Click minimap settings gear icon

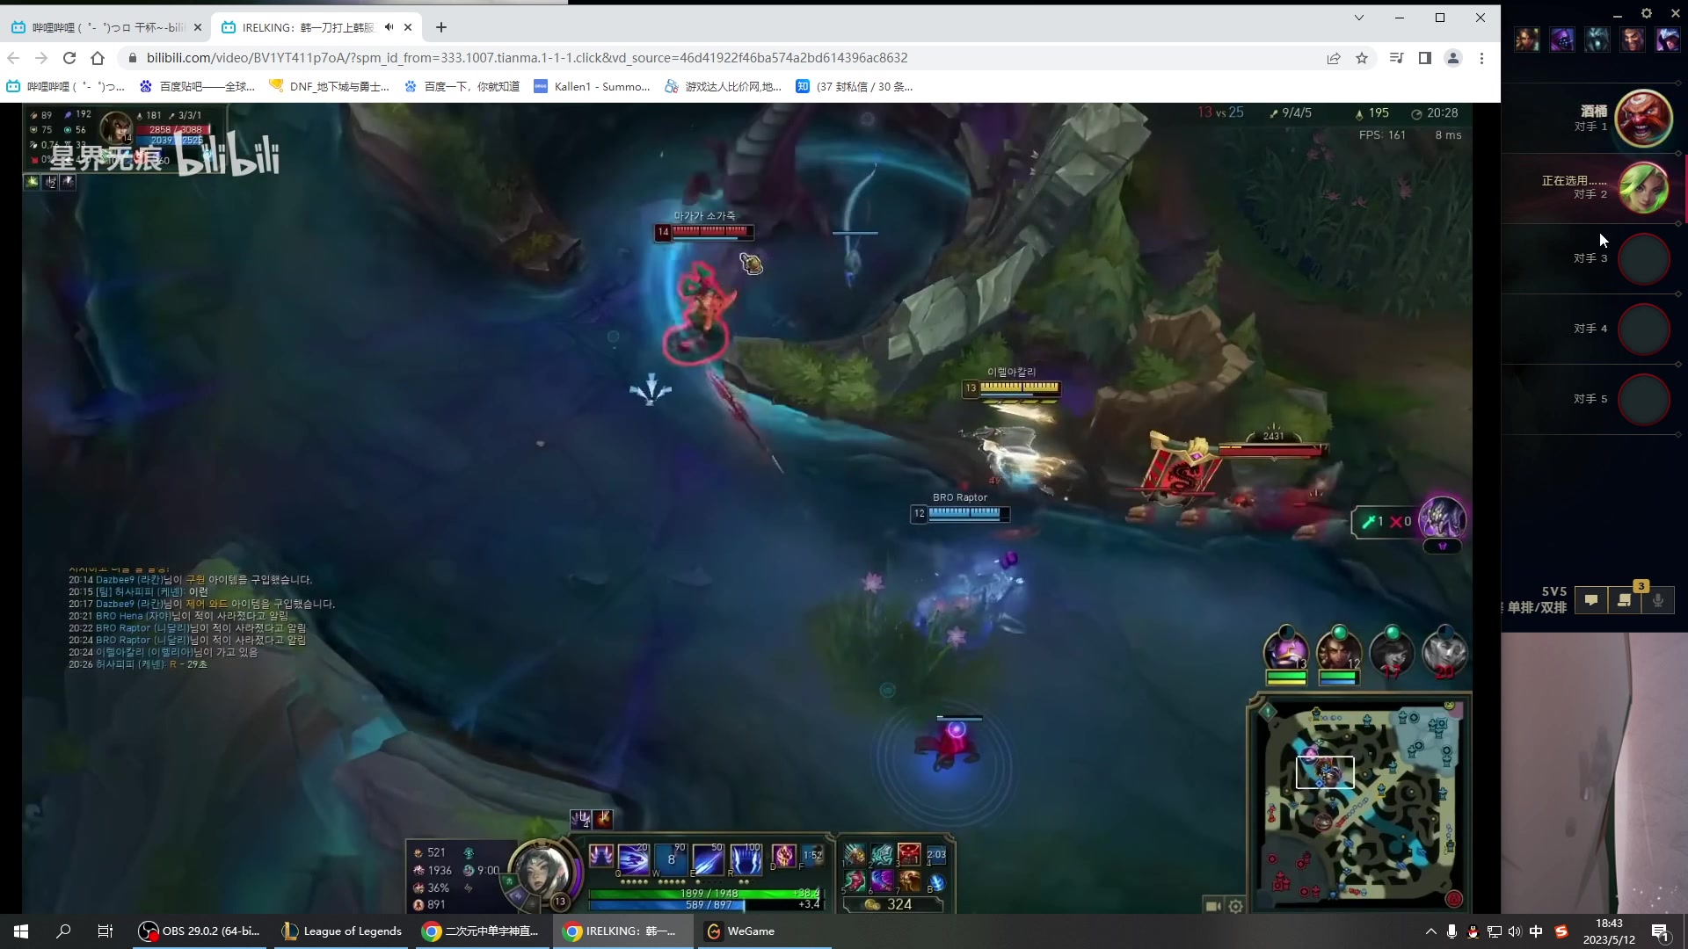(1236, 906)
